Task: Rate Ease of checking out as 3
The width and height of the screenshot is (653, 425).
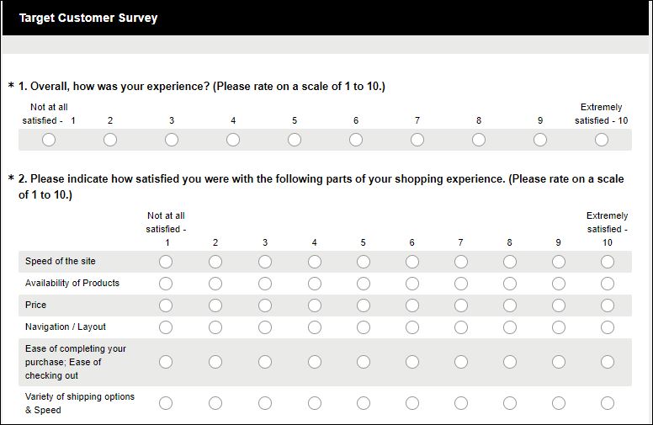Action: coord(265,362)
